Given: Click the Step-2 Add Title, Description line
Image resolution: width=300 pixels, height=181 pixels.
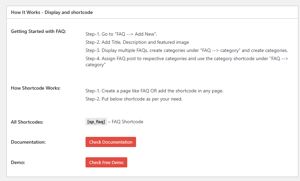Looking at the screenshot, I should pos(137,42).
